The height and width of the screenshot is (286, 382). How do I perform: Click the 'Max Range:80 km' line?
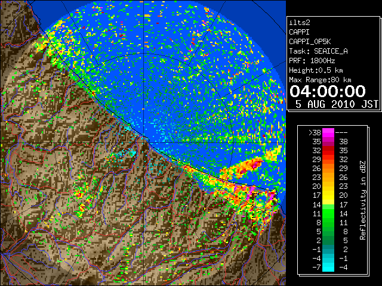(320, 80)
